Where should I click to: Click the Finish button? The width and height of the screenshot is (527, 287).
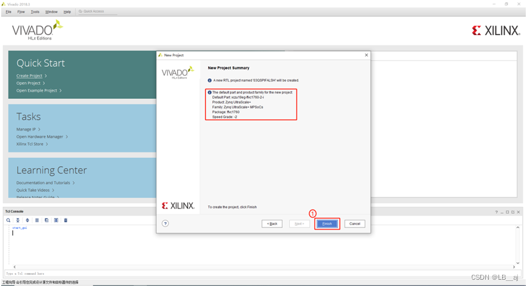click(x=327, y=224)
